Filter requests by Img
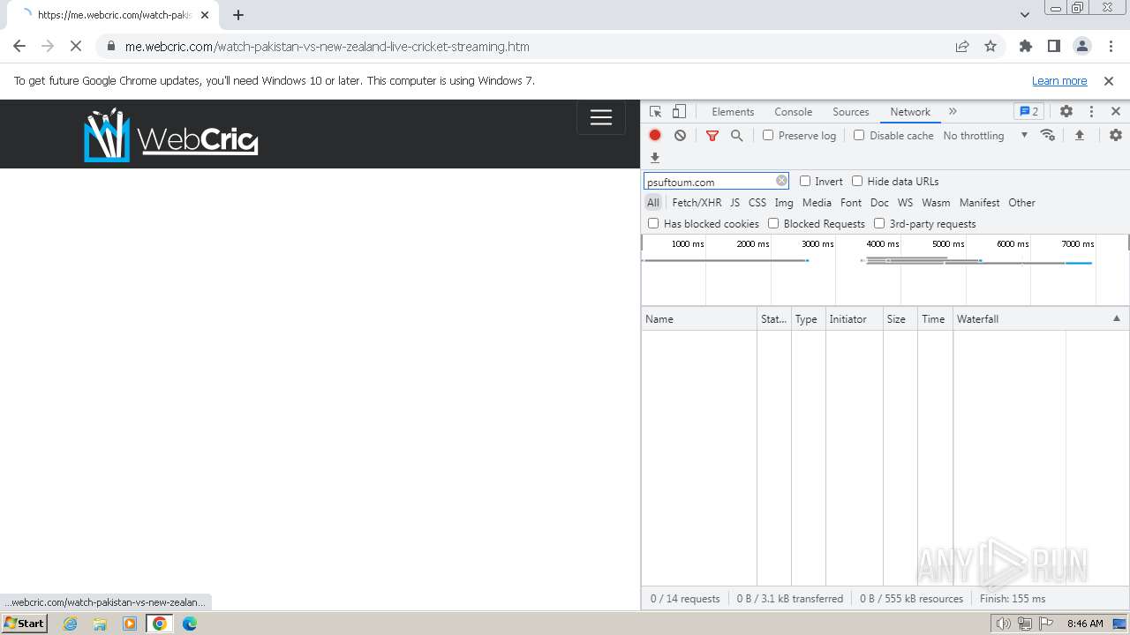 pos(784,202)
